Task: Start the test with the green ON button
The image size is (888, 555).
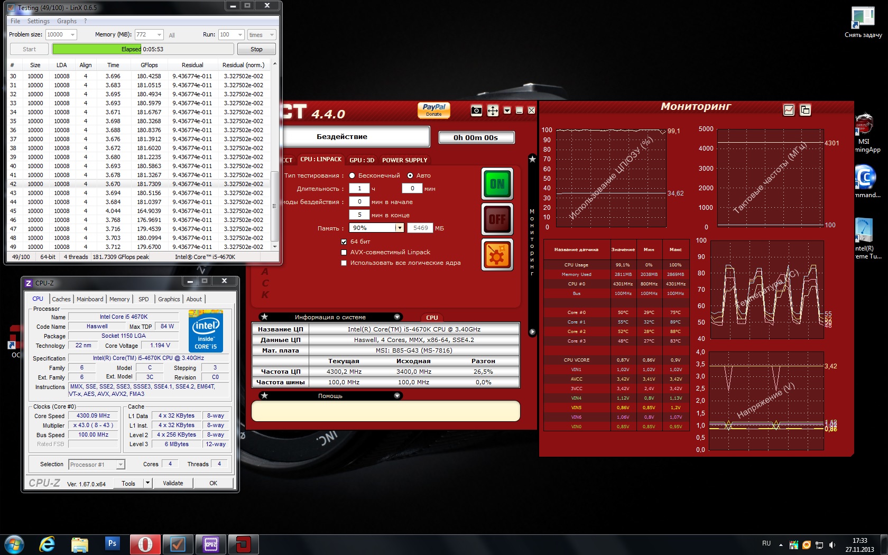Action: [x=497, y=184]
